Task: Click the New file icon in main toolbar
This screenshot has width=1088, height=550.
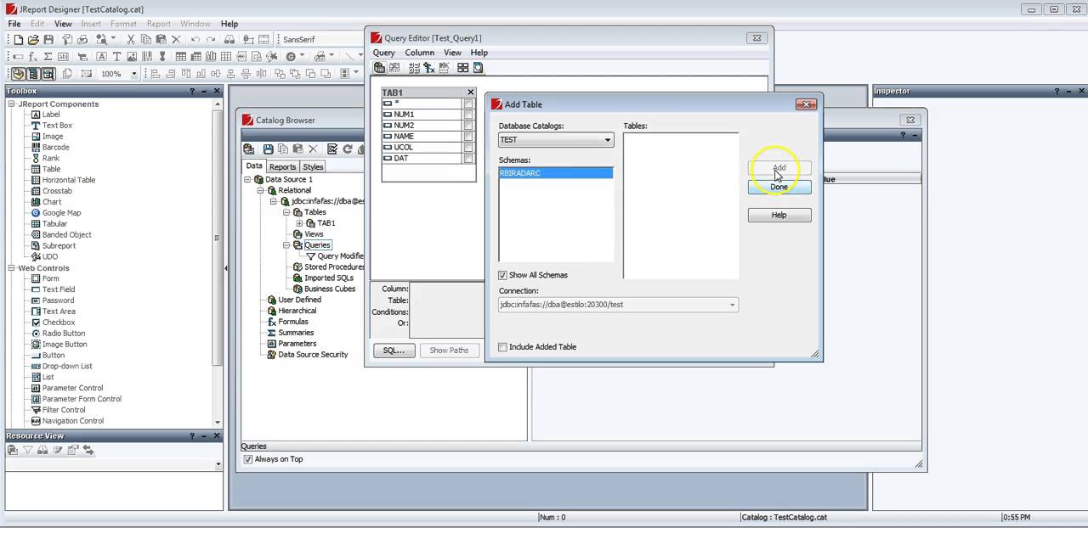Action: 19,40
